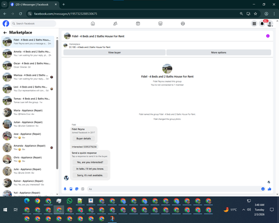This screenshot has height=223, width=279.
Task: Open the Watch video icon
Action: (x=138, y=23)
